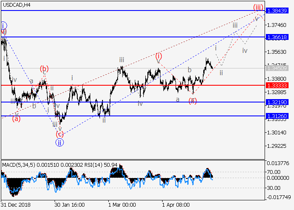Click the USDCAD,H4 chart title
This screenshot has height=210, width=294.
(16, 5)
